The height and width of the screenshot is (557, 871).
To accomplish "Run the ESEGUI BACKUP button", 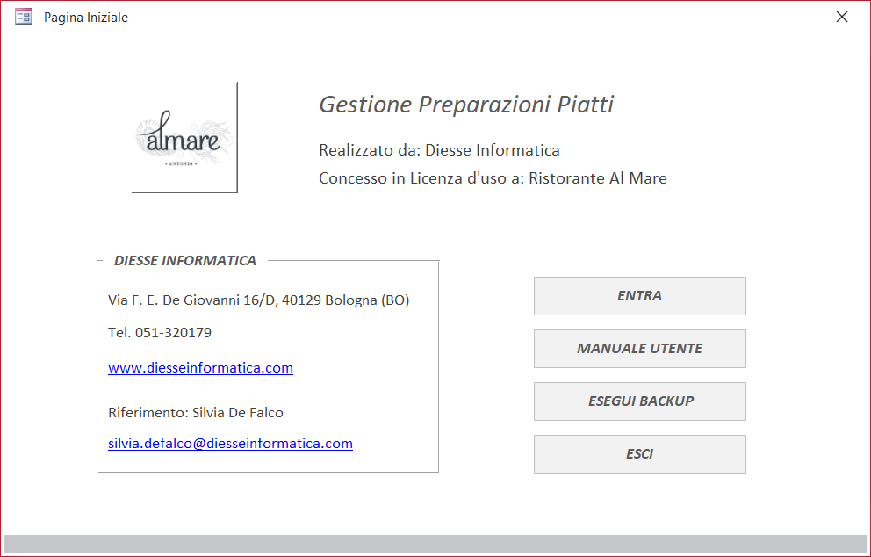I will tap(640, 401).
